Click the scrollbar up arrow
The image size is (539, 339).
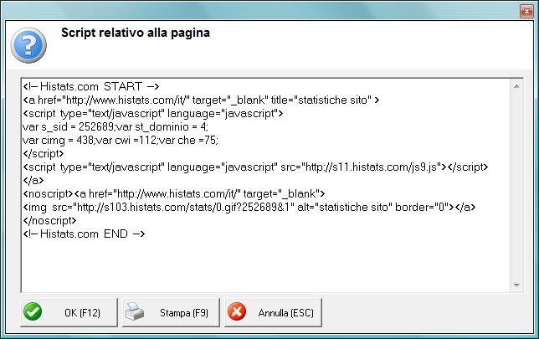point(516,86)
